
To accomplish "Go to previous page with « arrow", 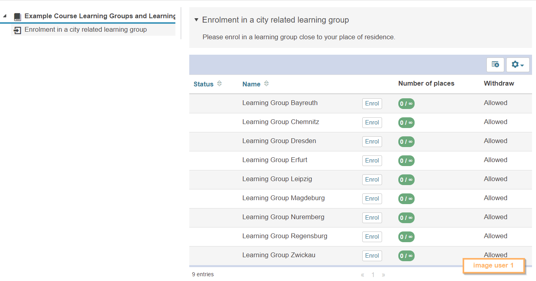I will (362, 275).
